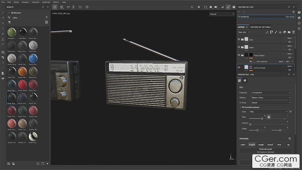Viewport: 302px width, 170px height.
Task: Switch to Texture Set Settings tab
Action: (260, 27)
